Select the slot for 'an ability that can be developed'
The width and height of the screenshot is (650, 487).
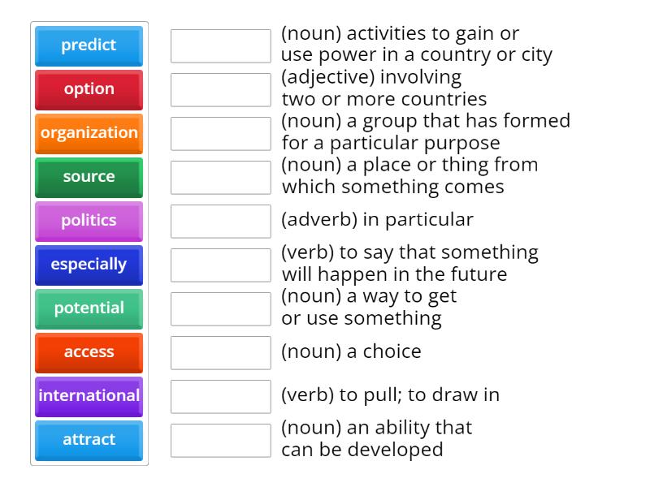[220, 441]
